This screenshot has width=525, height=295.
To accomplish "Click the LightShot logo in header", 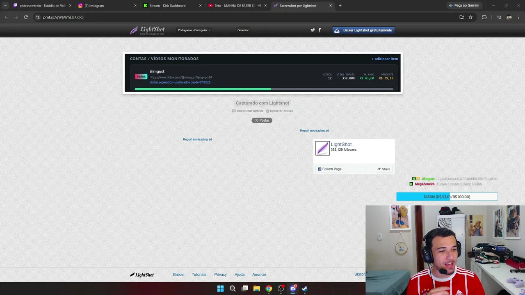I will coord(147,30).
